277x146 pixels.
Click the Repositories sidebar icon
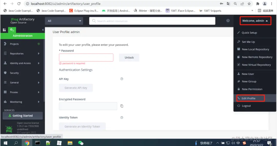pyautogui.click(x=5, y=54)
